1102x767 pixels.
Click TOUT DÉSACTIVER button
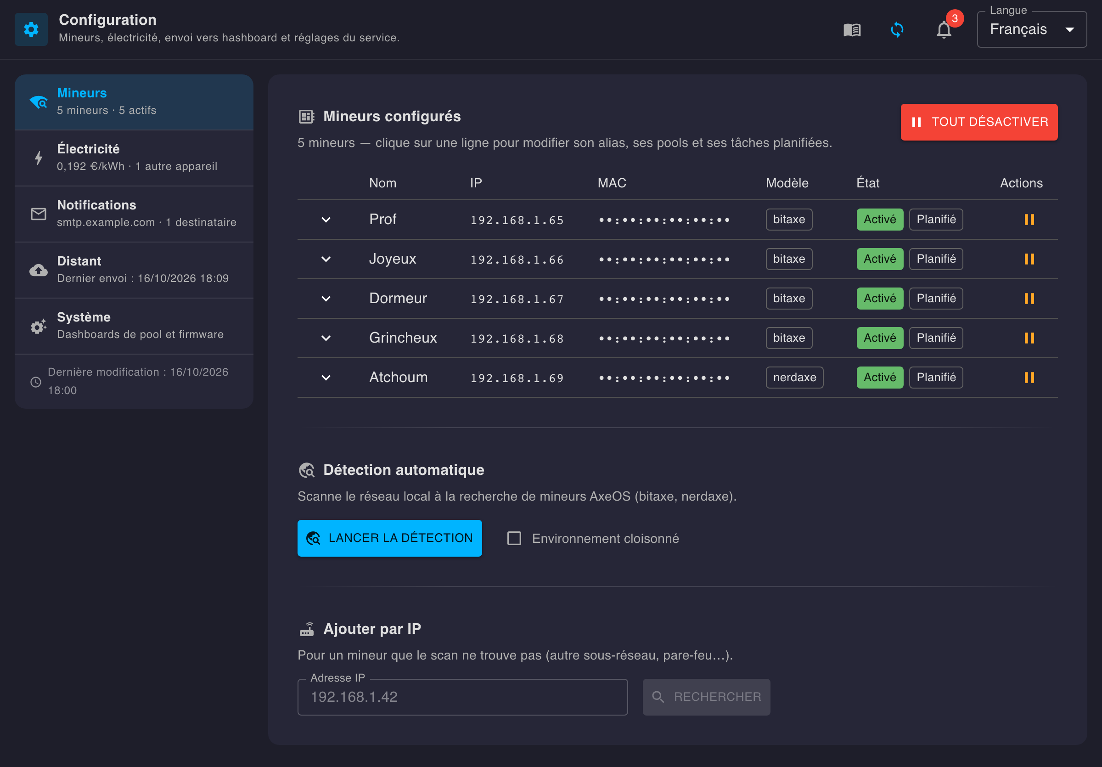(x=979, y=122)
